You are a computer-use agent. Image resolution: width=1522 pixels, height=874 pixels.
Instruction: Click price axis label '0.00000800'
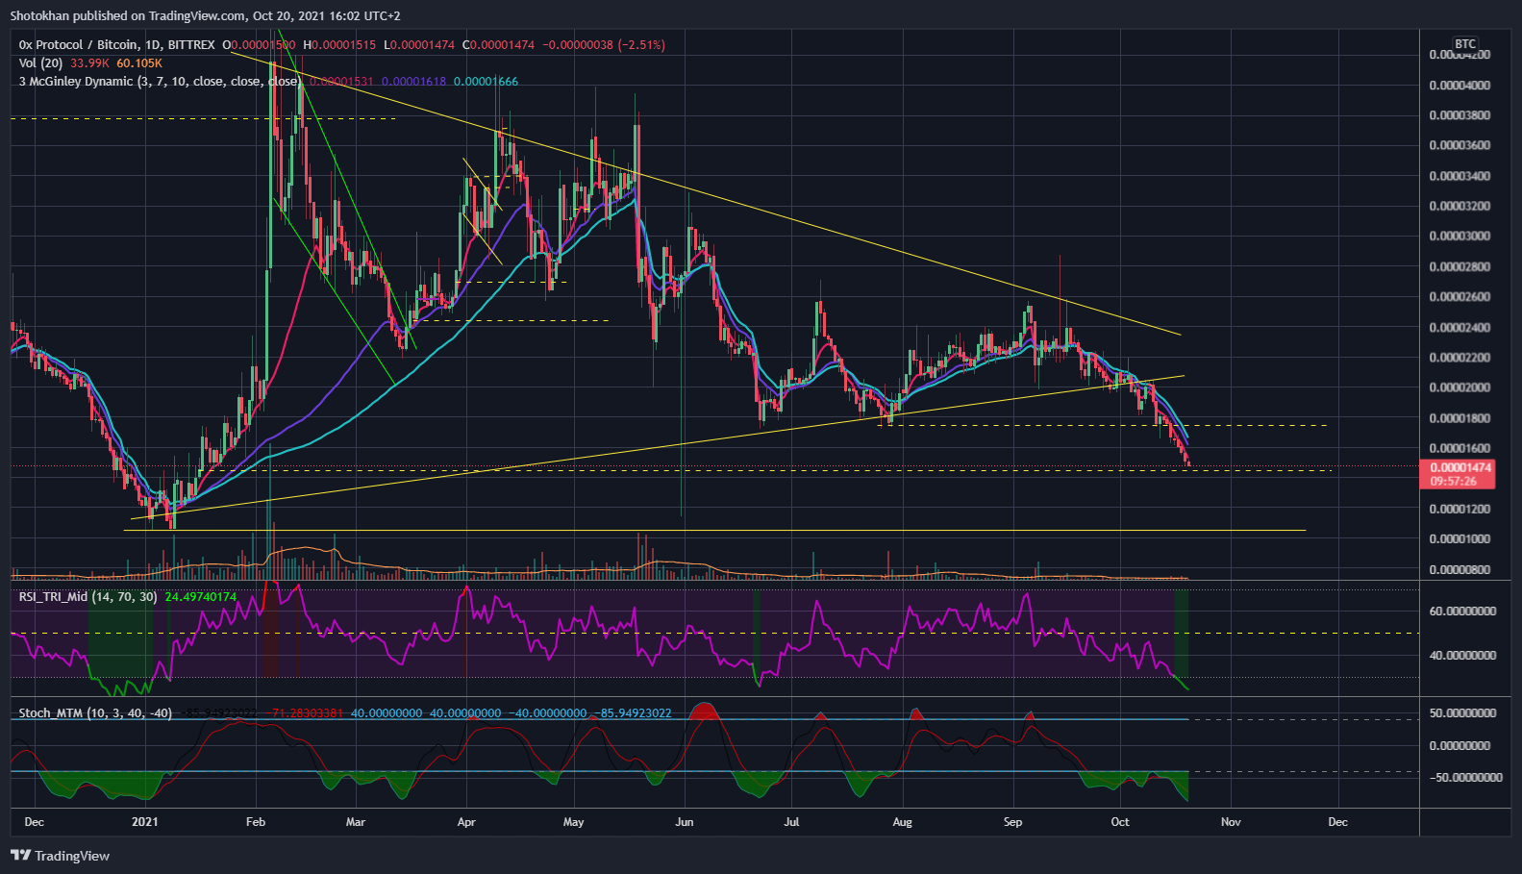[1460, 570]
